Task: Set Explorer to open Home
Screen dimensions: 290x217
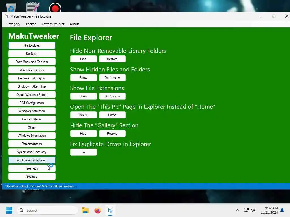Action: [112, 115]
